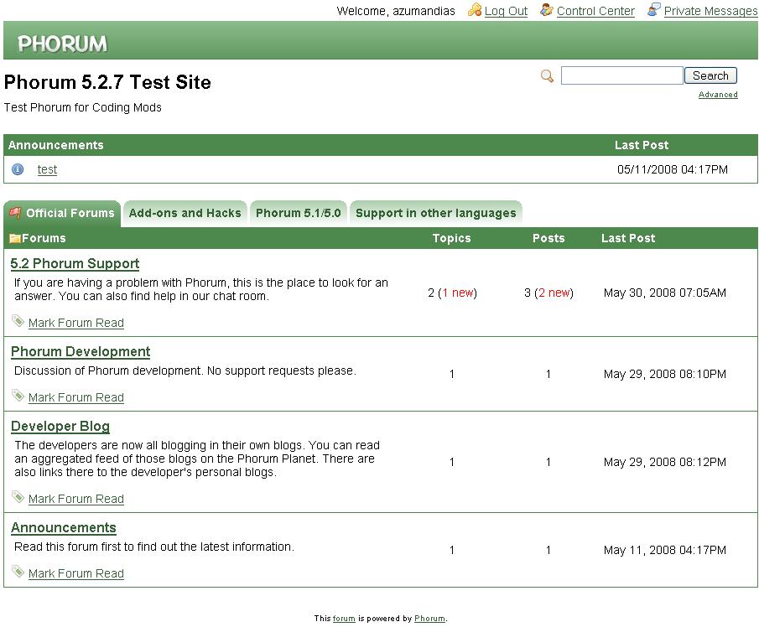Click the info icon beside test announcement

[x=18, y=169]
